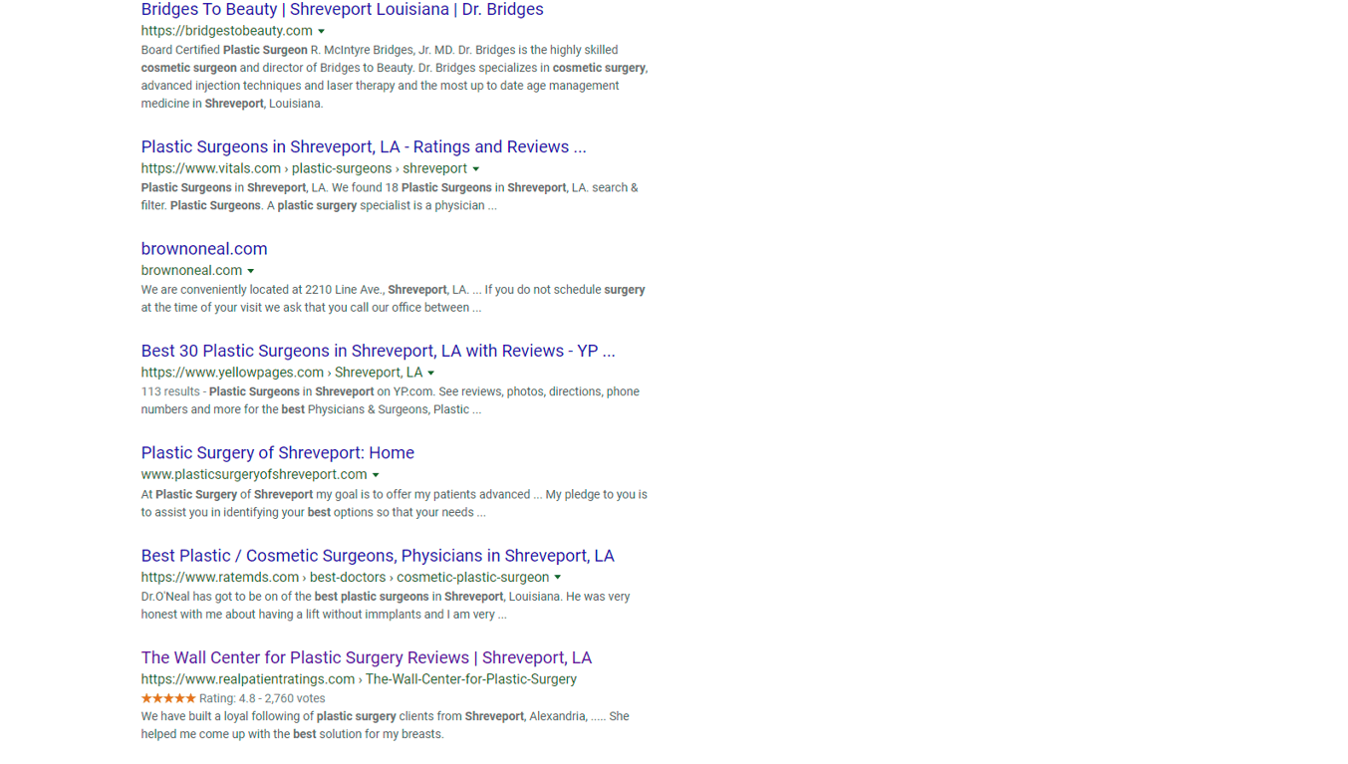Open Plastic Surgery of Shreveport: Home link
This screenshot has height=764, width=1348.
click(277, 452)
